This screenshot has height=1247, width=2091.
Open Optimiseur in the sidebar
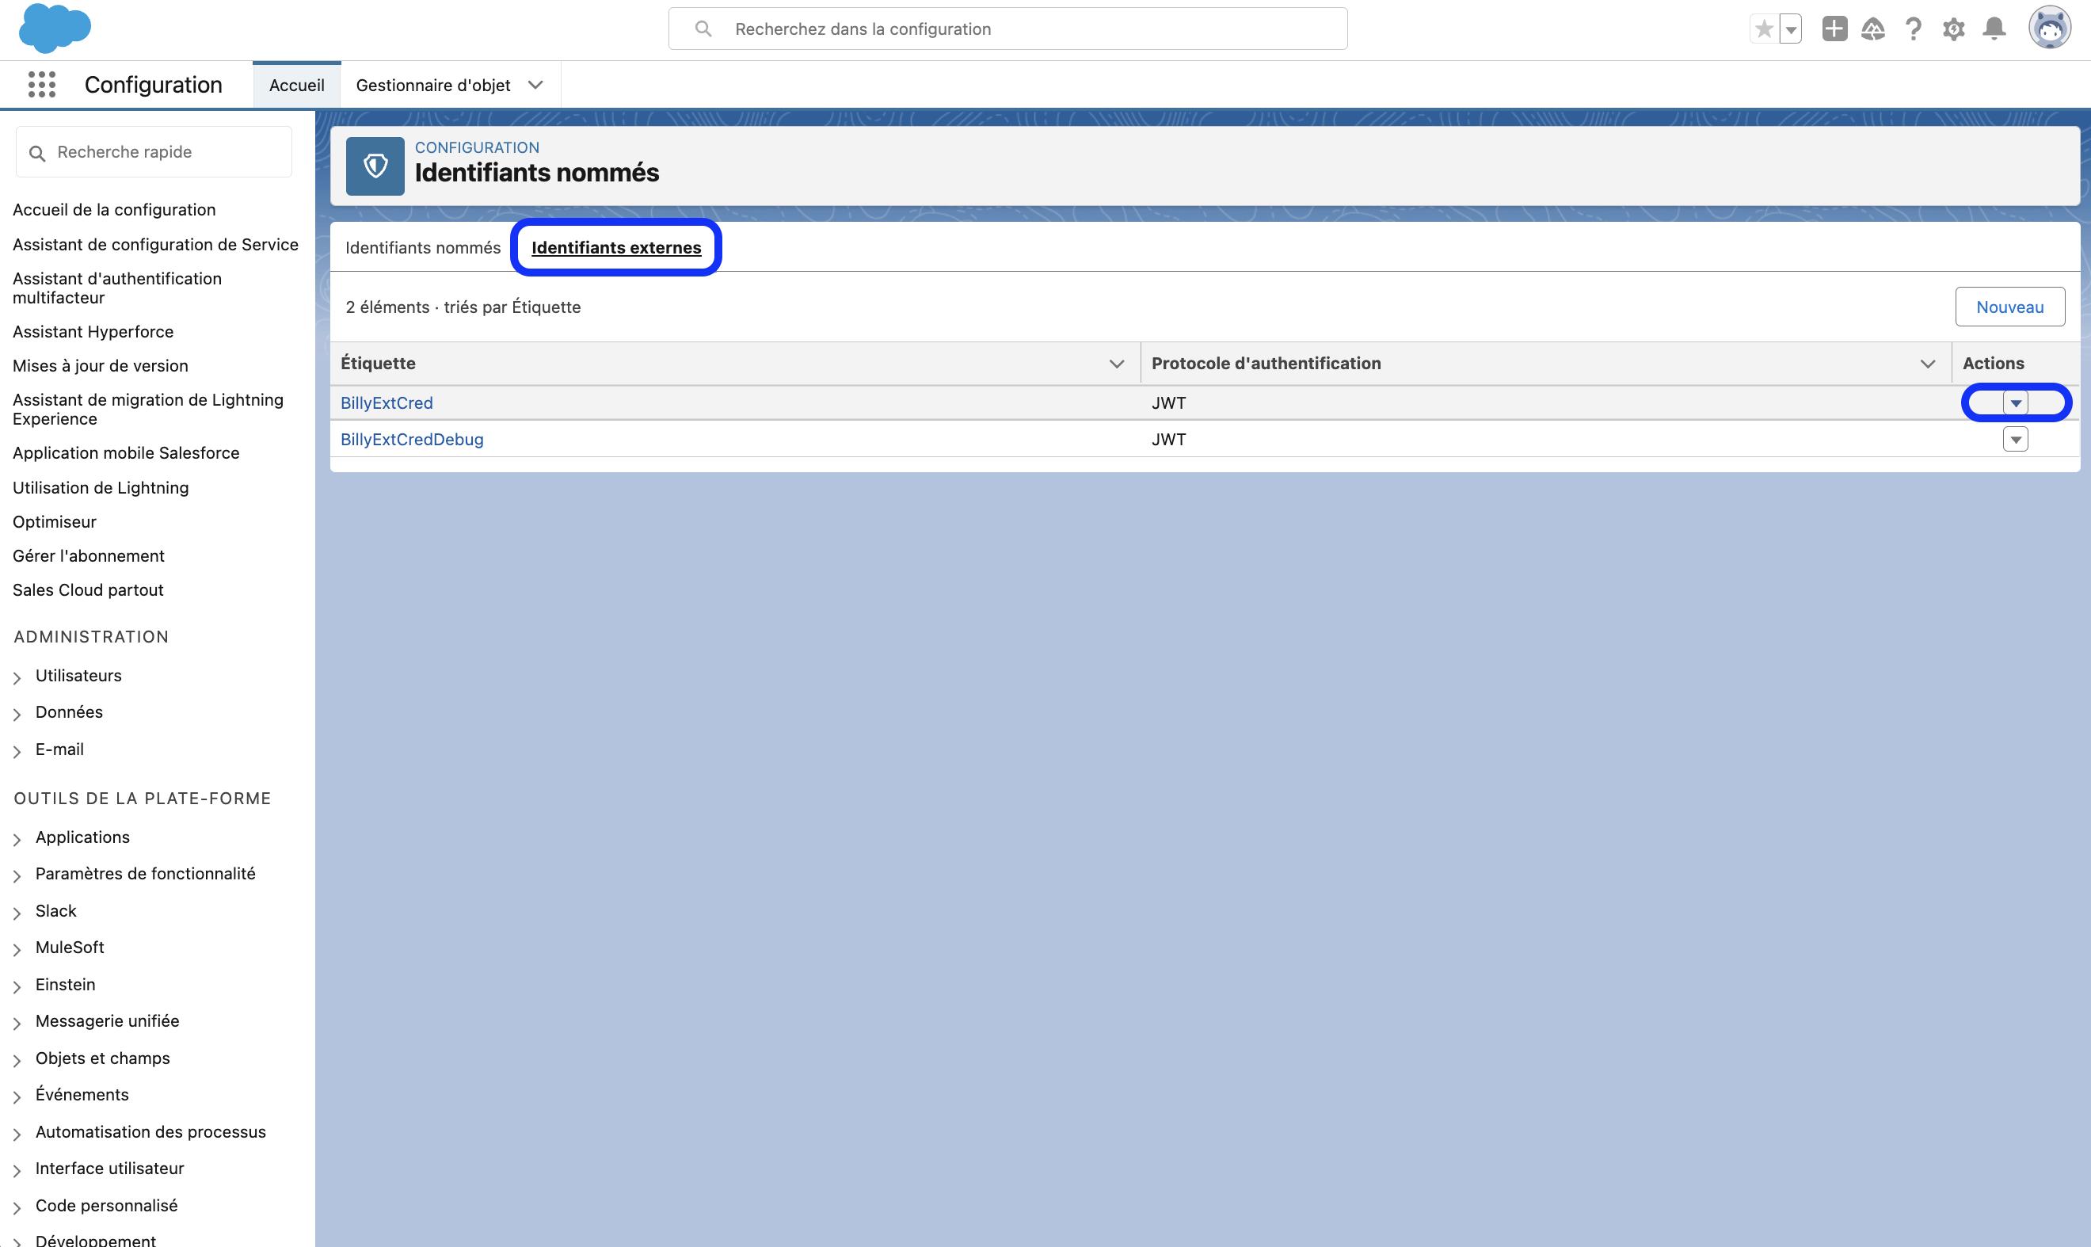coord(55,522)
